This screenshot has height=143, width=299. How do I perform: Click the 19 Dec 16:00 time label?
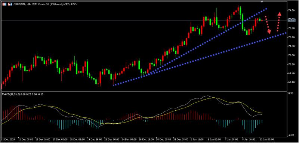pyautogui.click(x=95, y=139)
